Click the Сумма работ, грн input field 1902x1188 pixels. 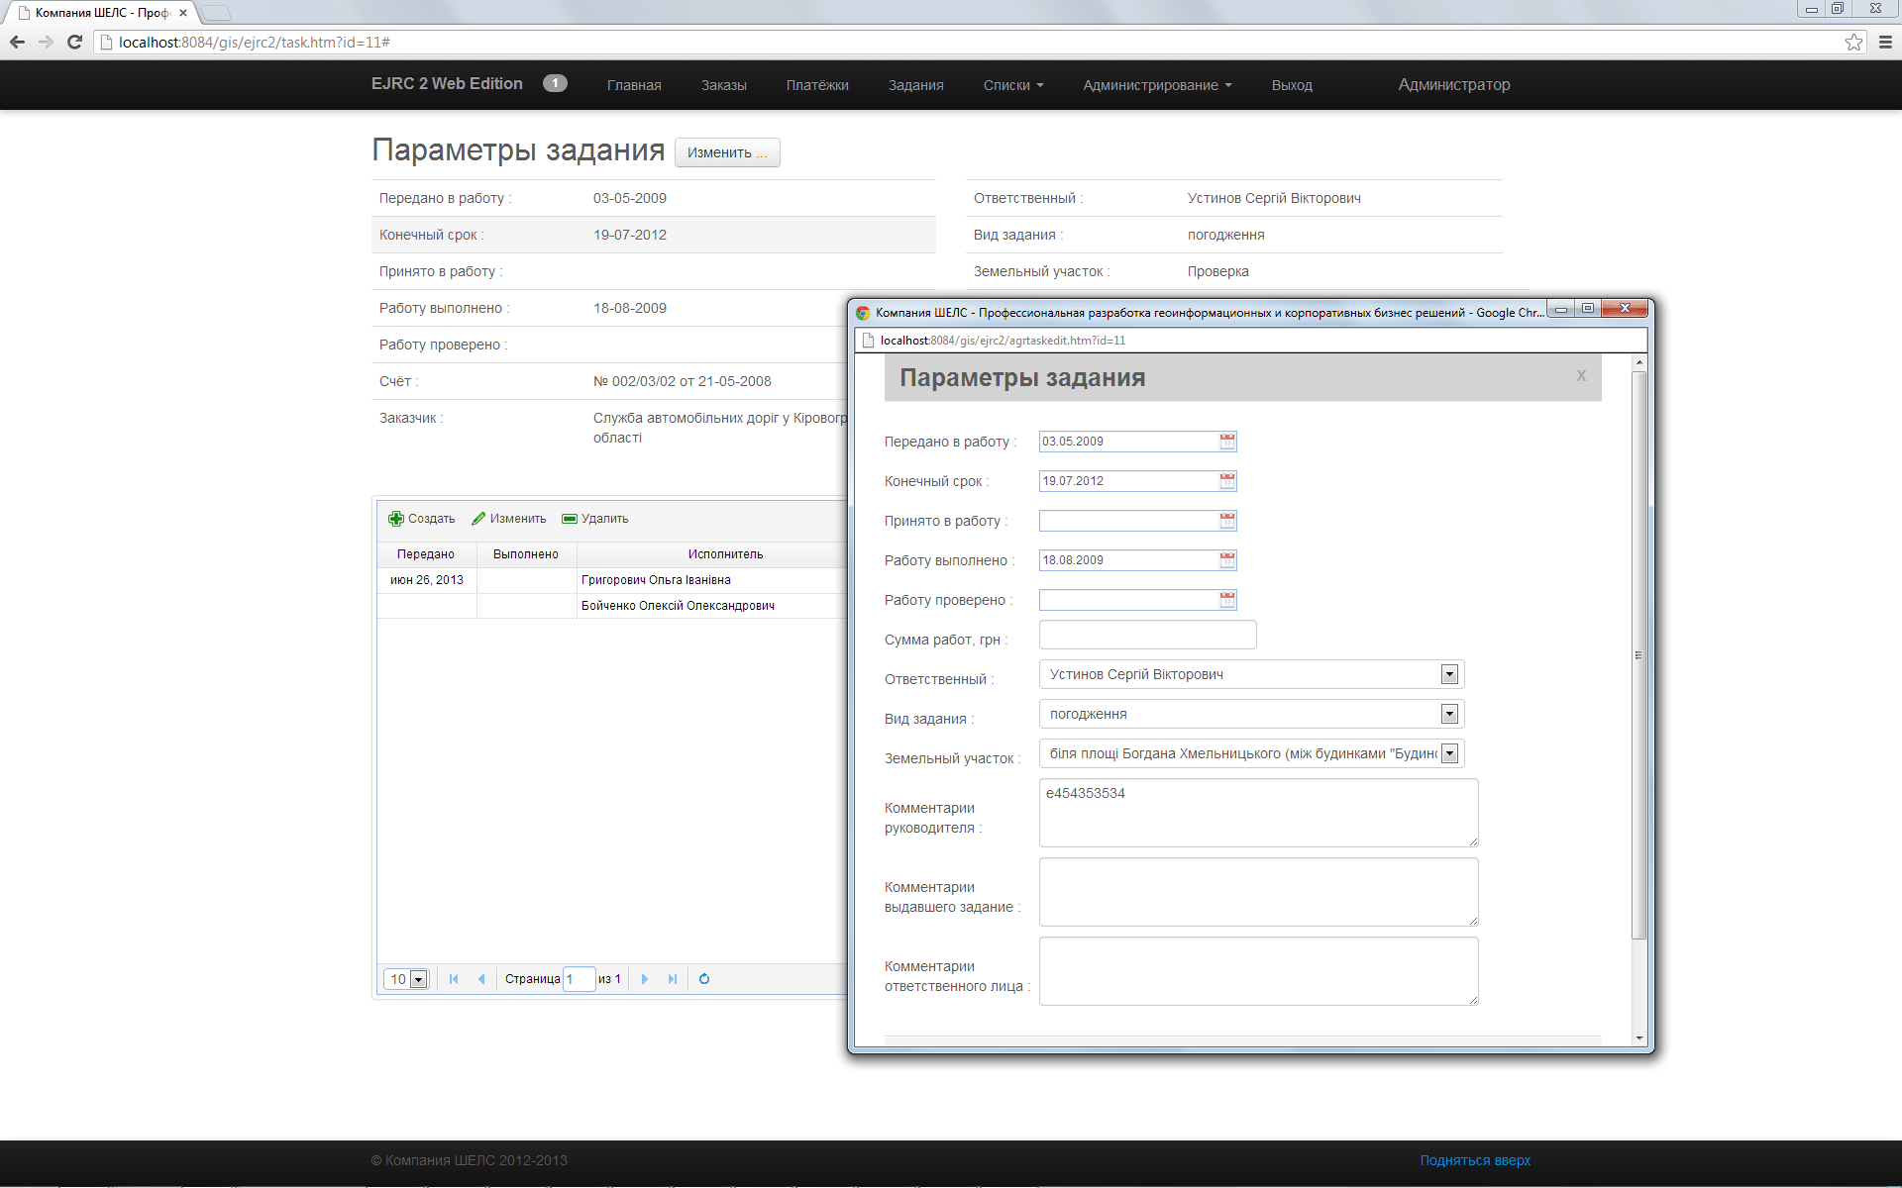(x=1147, y=635)
